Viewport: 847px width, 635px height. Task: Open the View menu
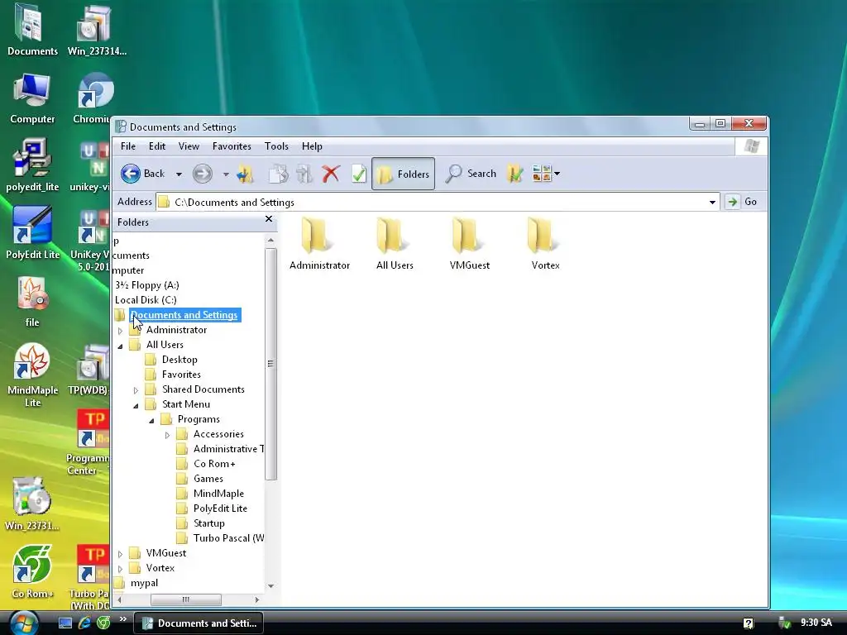tap(189, 146)
